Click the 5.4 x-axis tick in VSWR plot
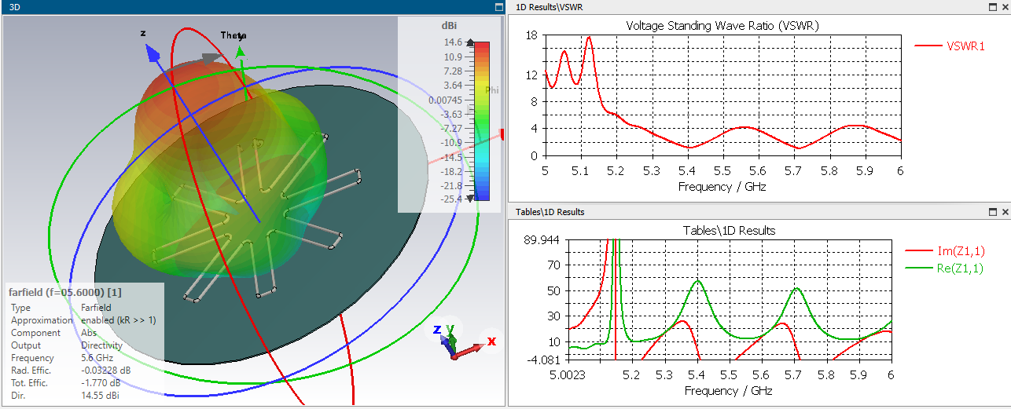 [687, 171]
